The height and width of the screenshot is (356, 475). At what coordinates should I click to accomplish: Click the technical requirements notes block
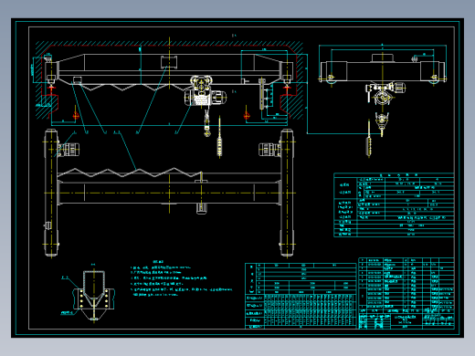point(182,277)
